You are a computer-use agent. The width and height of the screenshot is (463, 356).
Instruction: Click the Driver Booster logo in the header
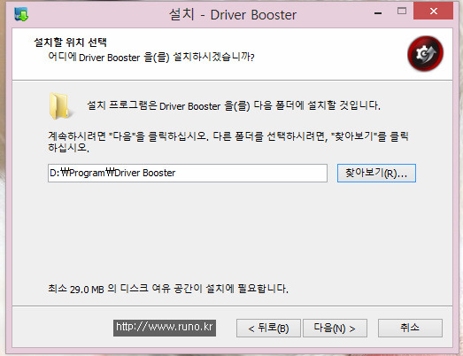[425, 53]
